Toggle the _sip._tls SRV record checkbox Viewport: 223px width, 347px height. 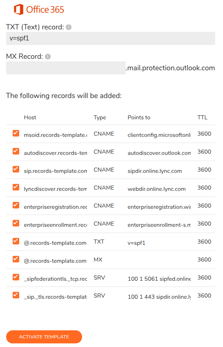[x=16, y=295]
